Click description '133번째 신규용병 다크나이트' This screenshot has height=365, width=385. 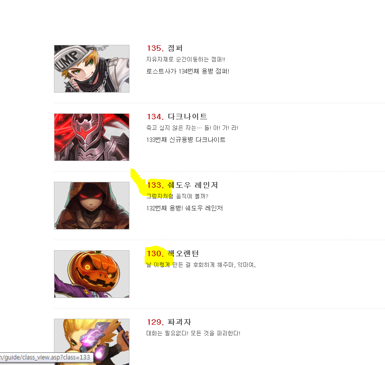coord(186,139)
